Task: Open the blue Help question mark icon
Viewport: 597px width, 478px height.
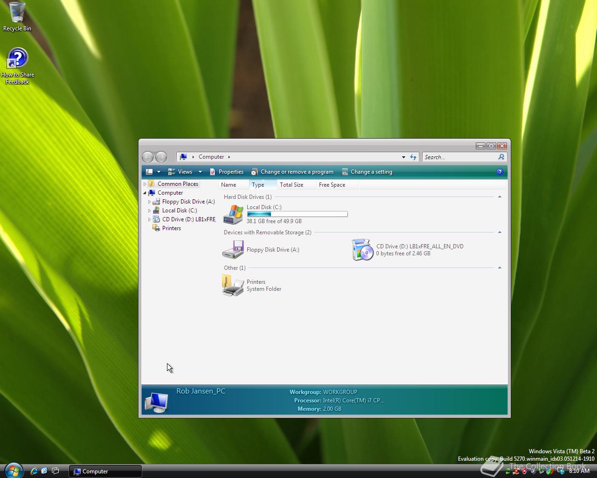Action: (500, 172)
